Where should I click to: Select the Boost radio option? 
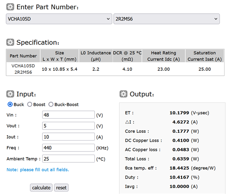click(30, 104)
